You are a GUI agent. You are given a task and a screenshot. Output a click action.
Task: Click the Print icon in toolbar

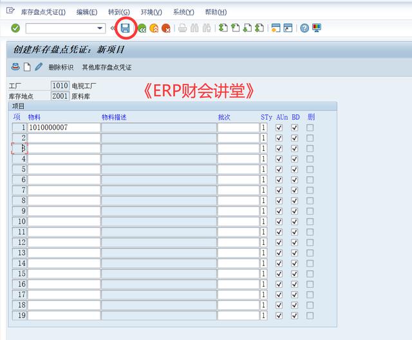182,28
